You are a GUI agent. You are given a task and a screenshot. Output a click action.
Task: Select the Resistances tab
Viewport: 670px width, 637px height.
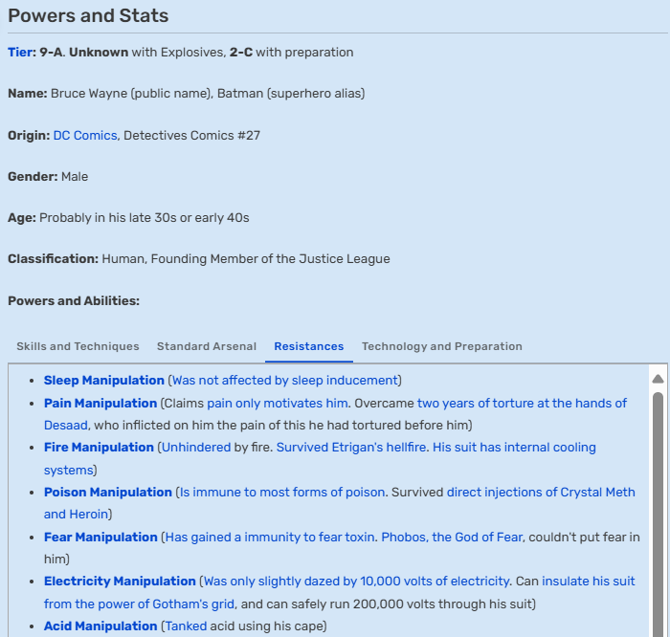(x=309, y=346)
